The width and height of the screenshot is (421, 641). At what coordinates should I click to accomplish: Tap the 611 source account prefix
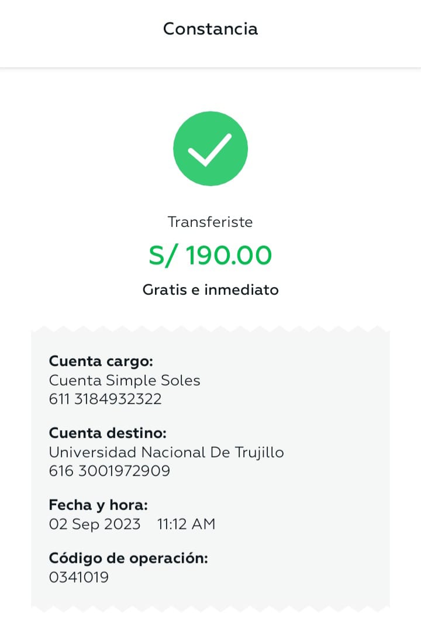58,399
